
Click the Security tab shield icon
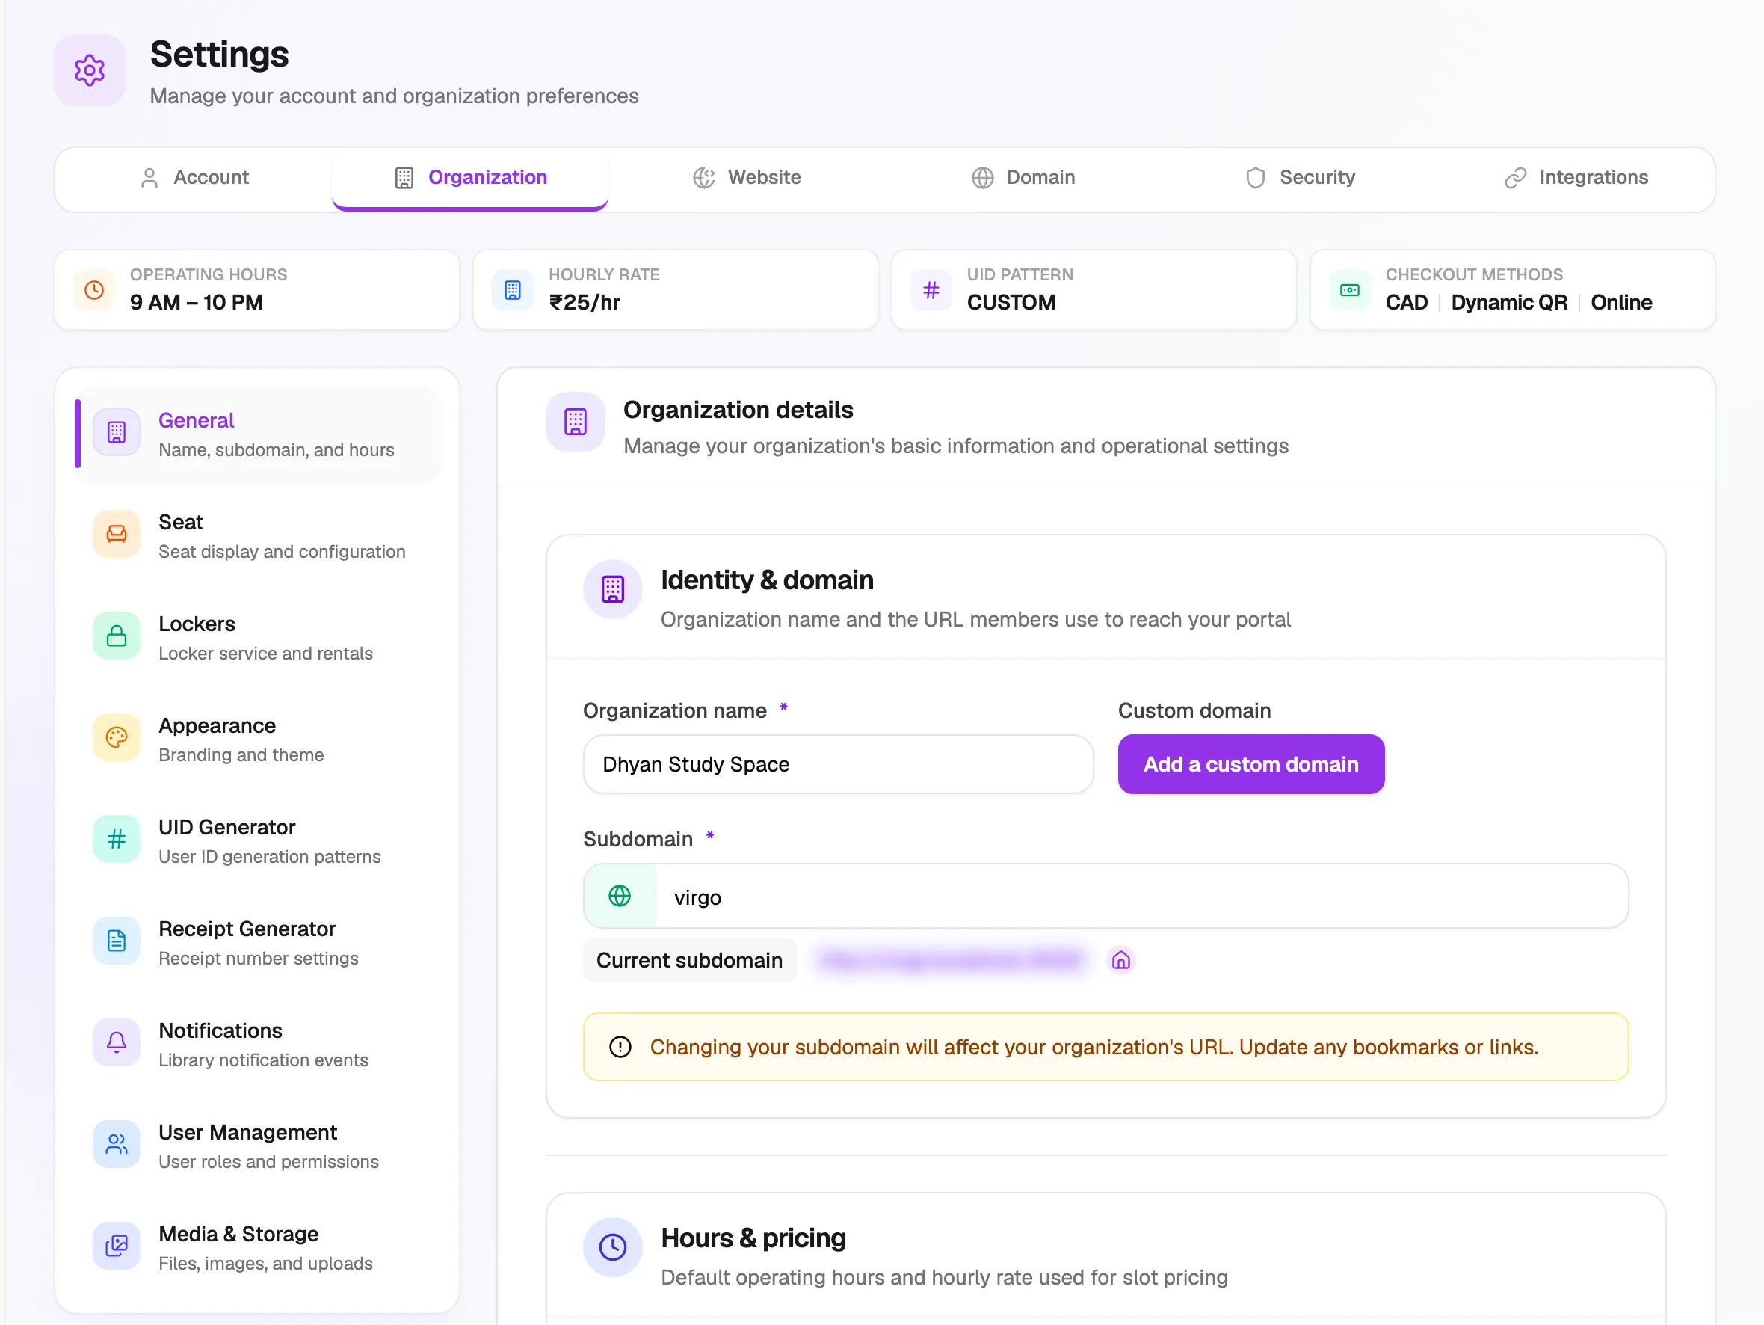click(x=1255, y=178)
